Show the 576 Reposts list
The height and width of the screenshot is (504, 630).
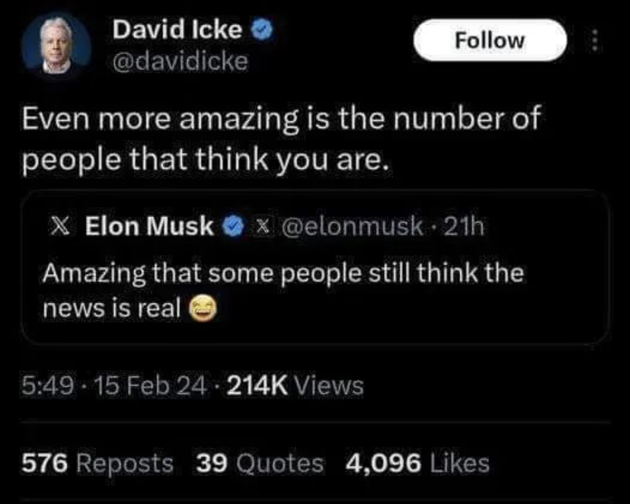[97, 463]
